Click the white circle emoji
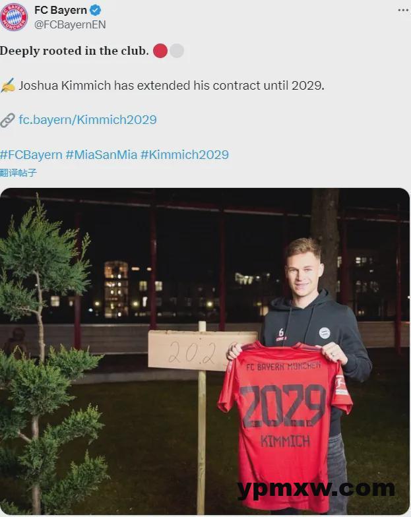Image resolution: width=411 pixels, height=517 pixels. [177, 51]
